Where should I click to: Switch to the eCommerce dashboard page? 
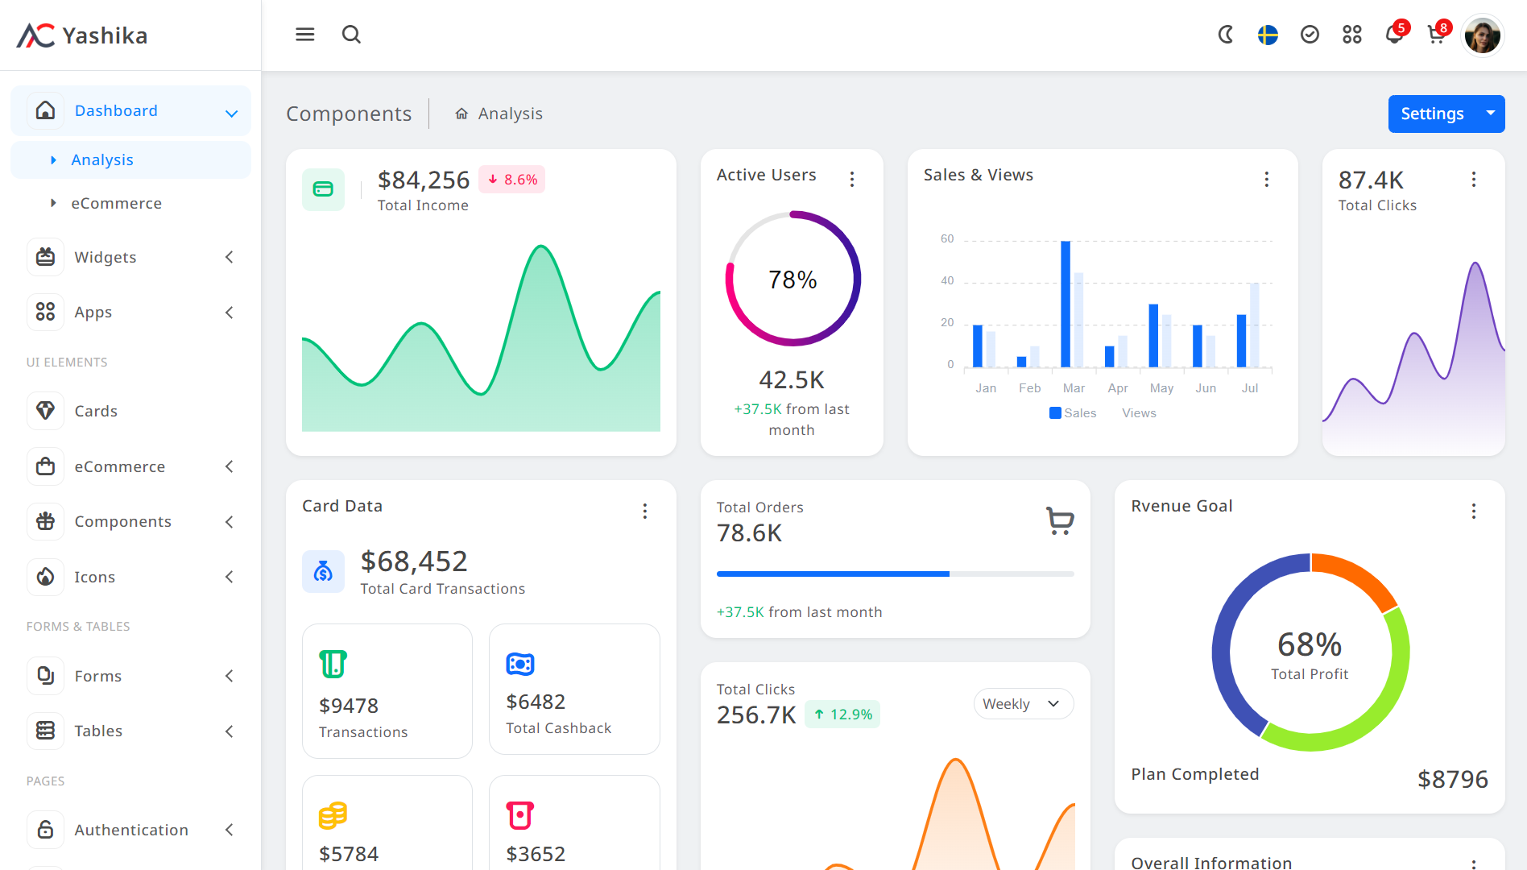click(117, 203)
